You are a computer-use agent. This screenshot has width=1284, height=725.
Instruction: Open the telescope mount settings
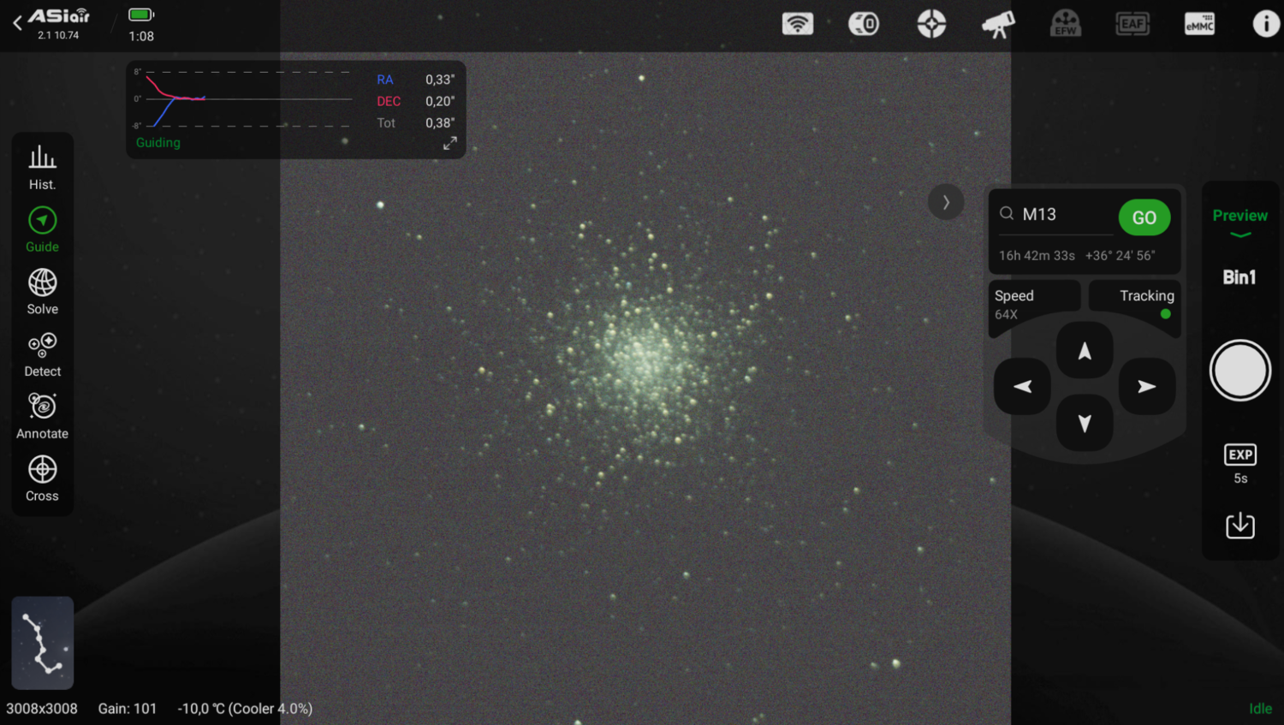pyautogui.click(x=997, y=23)
